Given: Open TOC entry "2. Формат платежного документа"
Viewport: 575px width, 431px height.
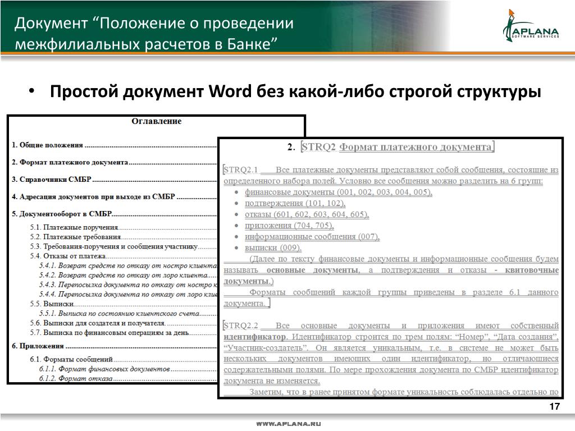Looking at the screenshot, I should (113, 162).
